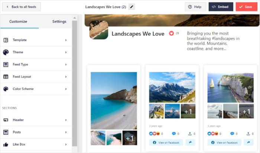Save the feed changes

pyautogui.click(x=247, y=7)
